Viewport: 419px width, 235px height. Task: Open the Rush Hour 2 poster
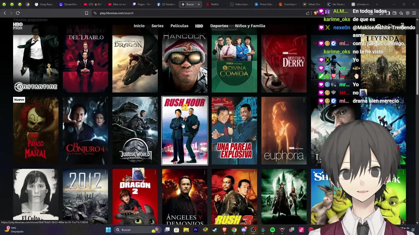[185, 131]
